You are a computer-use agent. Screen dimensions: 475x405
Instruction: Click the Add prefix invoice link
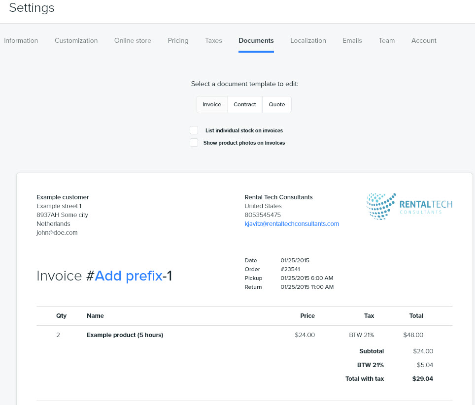click(129, 276)
